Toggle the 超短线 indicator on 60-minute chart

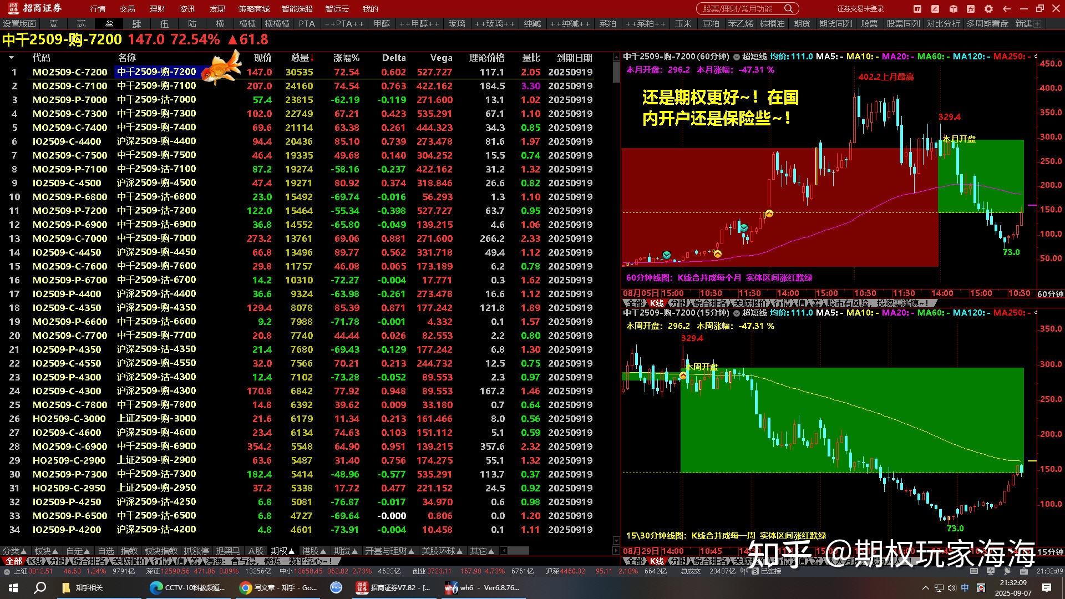click(x=754, y=57)
